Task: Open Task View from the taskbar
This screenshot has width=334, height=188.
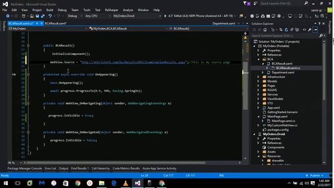Action: pyautogui.click(x=18, y=183)
